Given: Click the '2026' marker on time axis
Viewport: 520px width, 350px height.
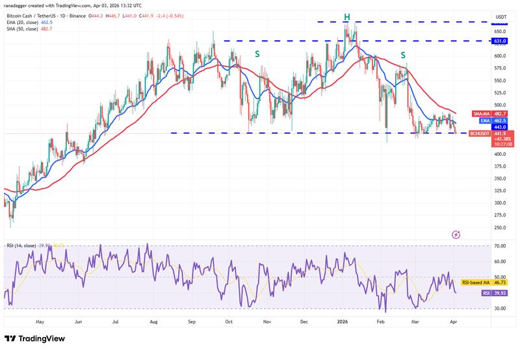Looking at the screenshot, I should coord(344,321).
